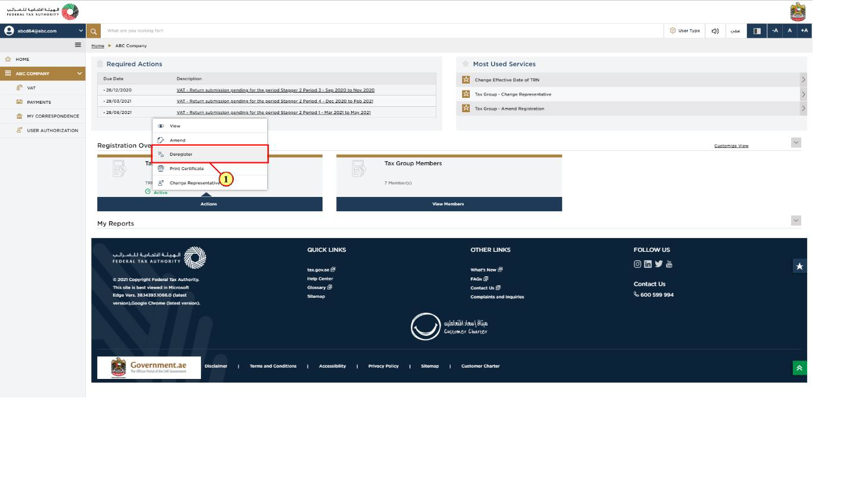Open the LinkedIn icon
Viewport: 843px width, 478px height.
648,264
